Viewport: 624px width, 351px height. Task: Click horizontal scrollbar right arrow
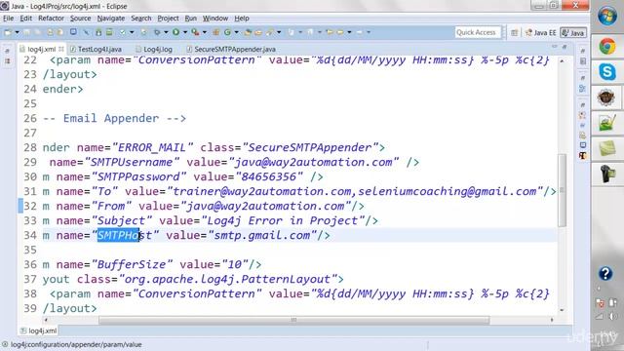tap(552, 320)
